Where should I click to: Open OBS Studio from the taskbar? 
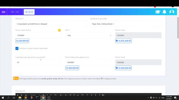pos(49,97)
